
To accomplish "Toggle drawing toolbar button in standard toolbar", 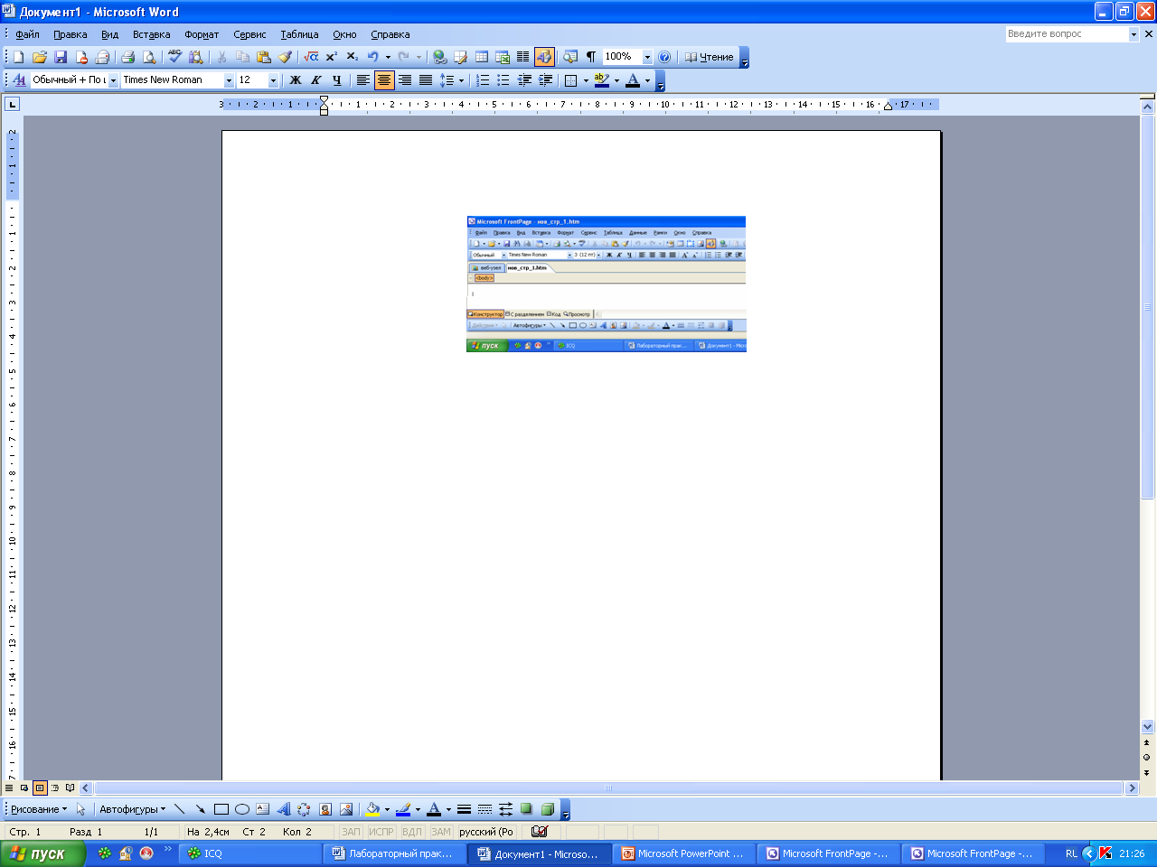I will (x=544, y=57).
